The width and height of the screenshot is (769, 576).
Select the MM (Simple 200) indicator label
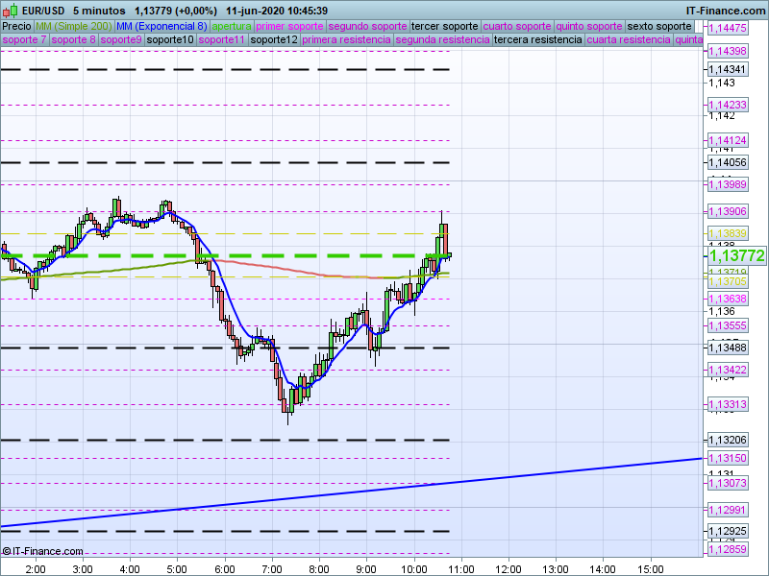click(x=73, y=26)
